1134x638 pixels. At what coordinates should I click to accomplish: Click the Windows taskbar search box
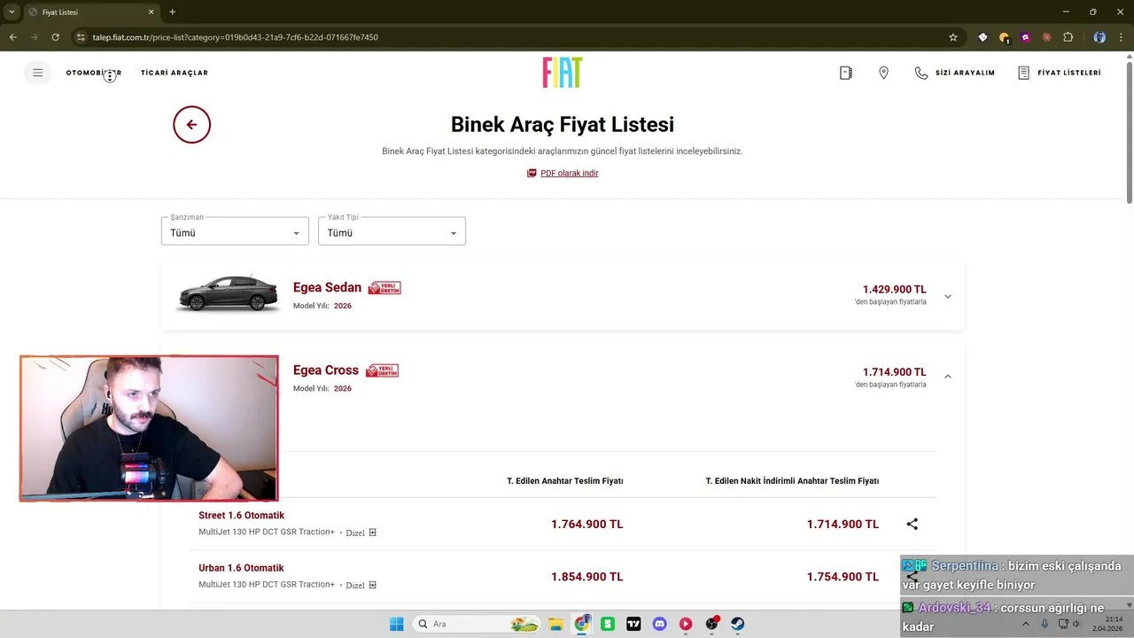(x=477, y=624)
